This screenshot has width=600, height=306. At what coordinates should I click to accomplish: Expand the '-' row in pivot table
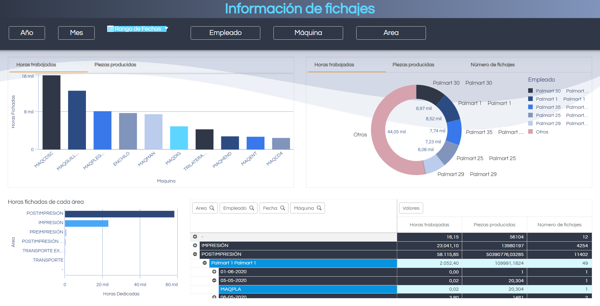pos(195,237)
